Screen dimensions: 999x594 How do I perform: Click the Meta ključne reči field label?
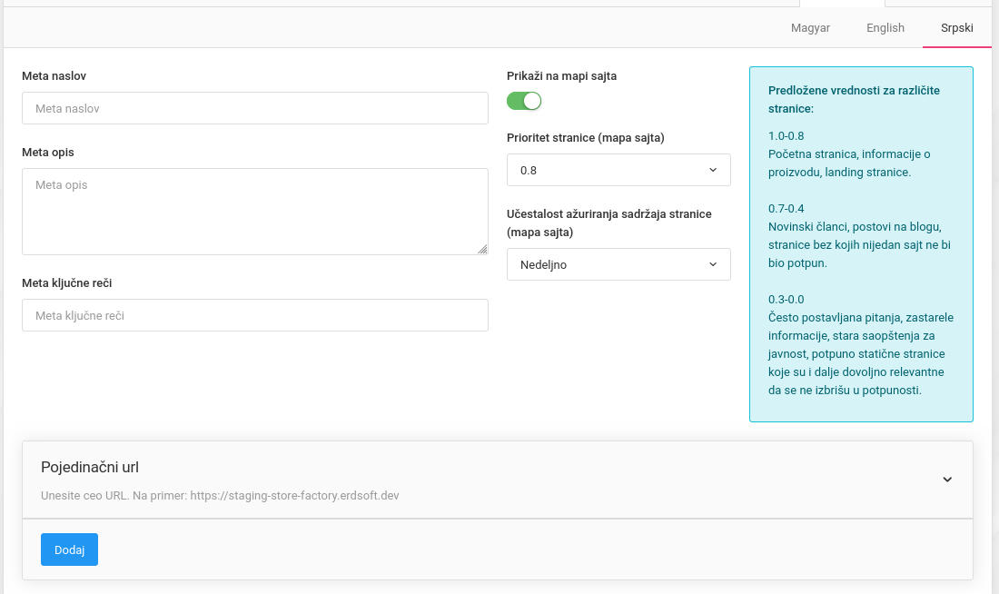click(x=67, y=283)
